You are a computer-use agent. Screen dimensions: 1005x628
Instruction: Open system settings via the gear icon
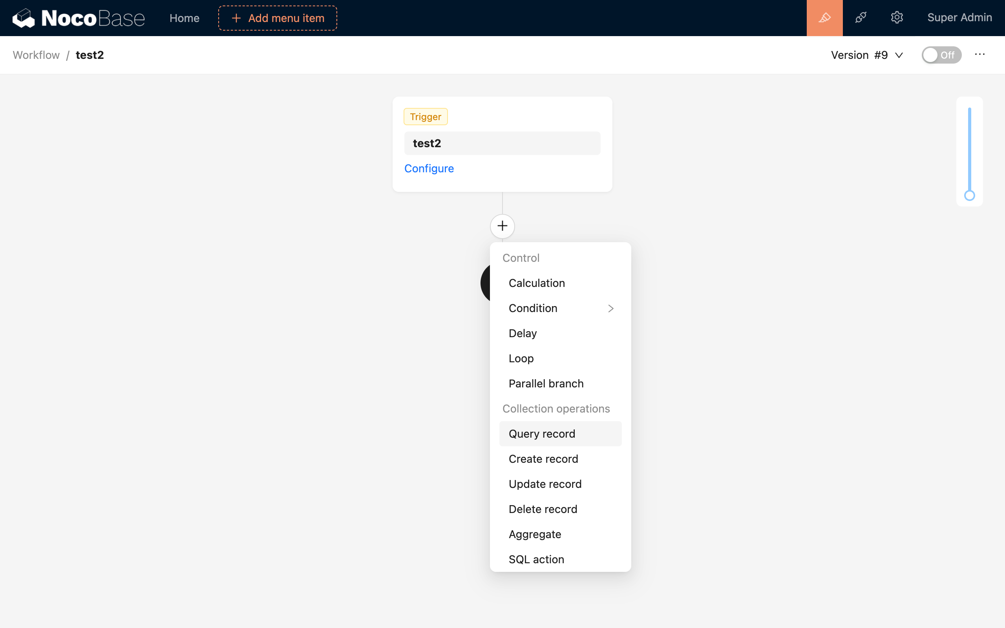pyautogui.click(x=897, y=18)
